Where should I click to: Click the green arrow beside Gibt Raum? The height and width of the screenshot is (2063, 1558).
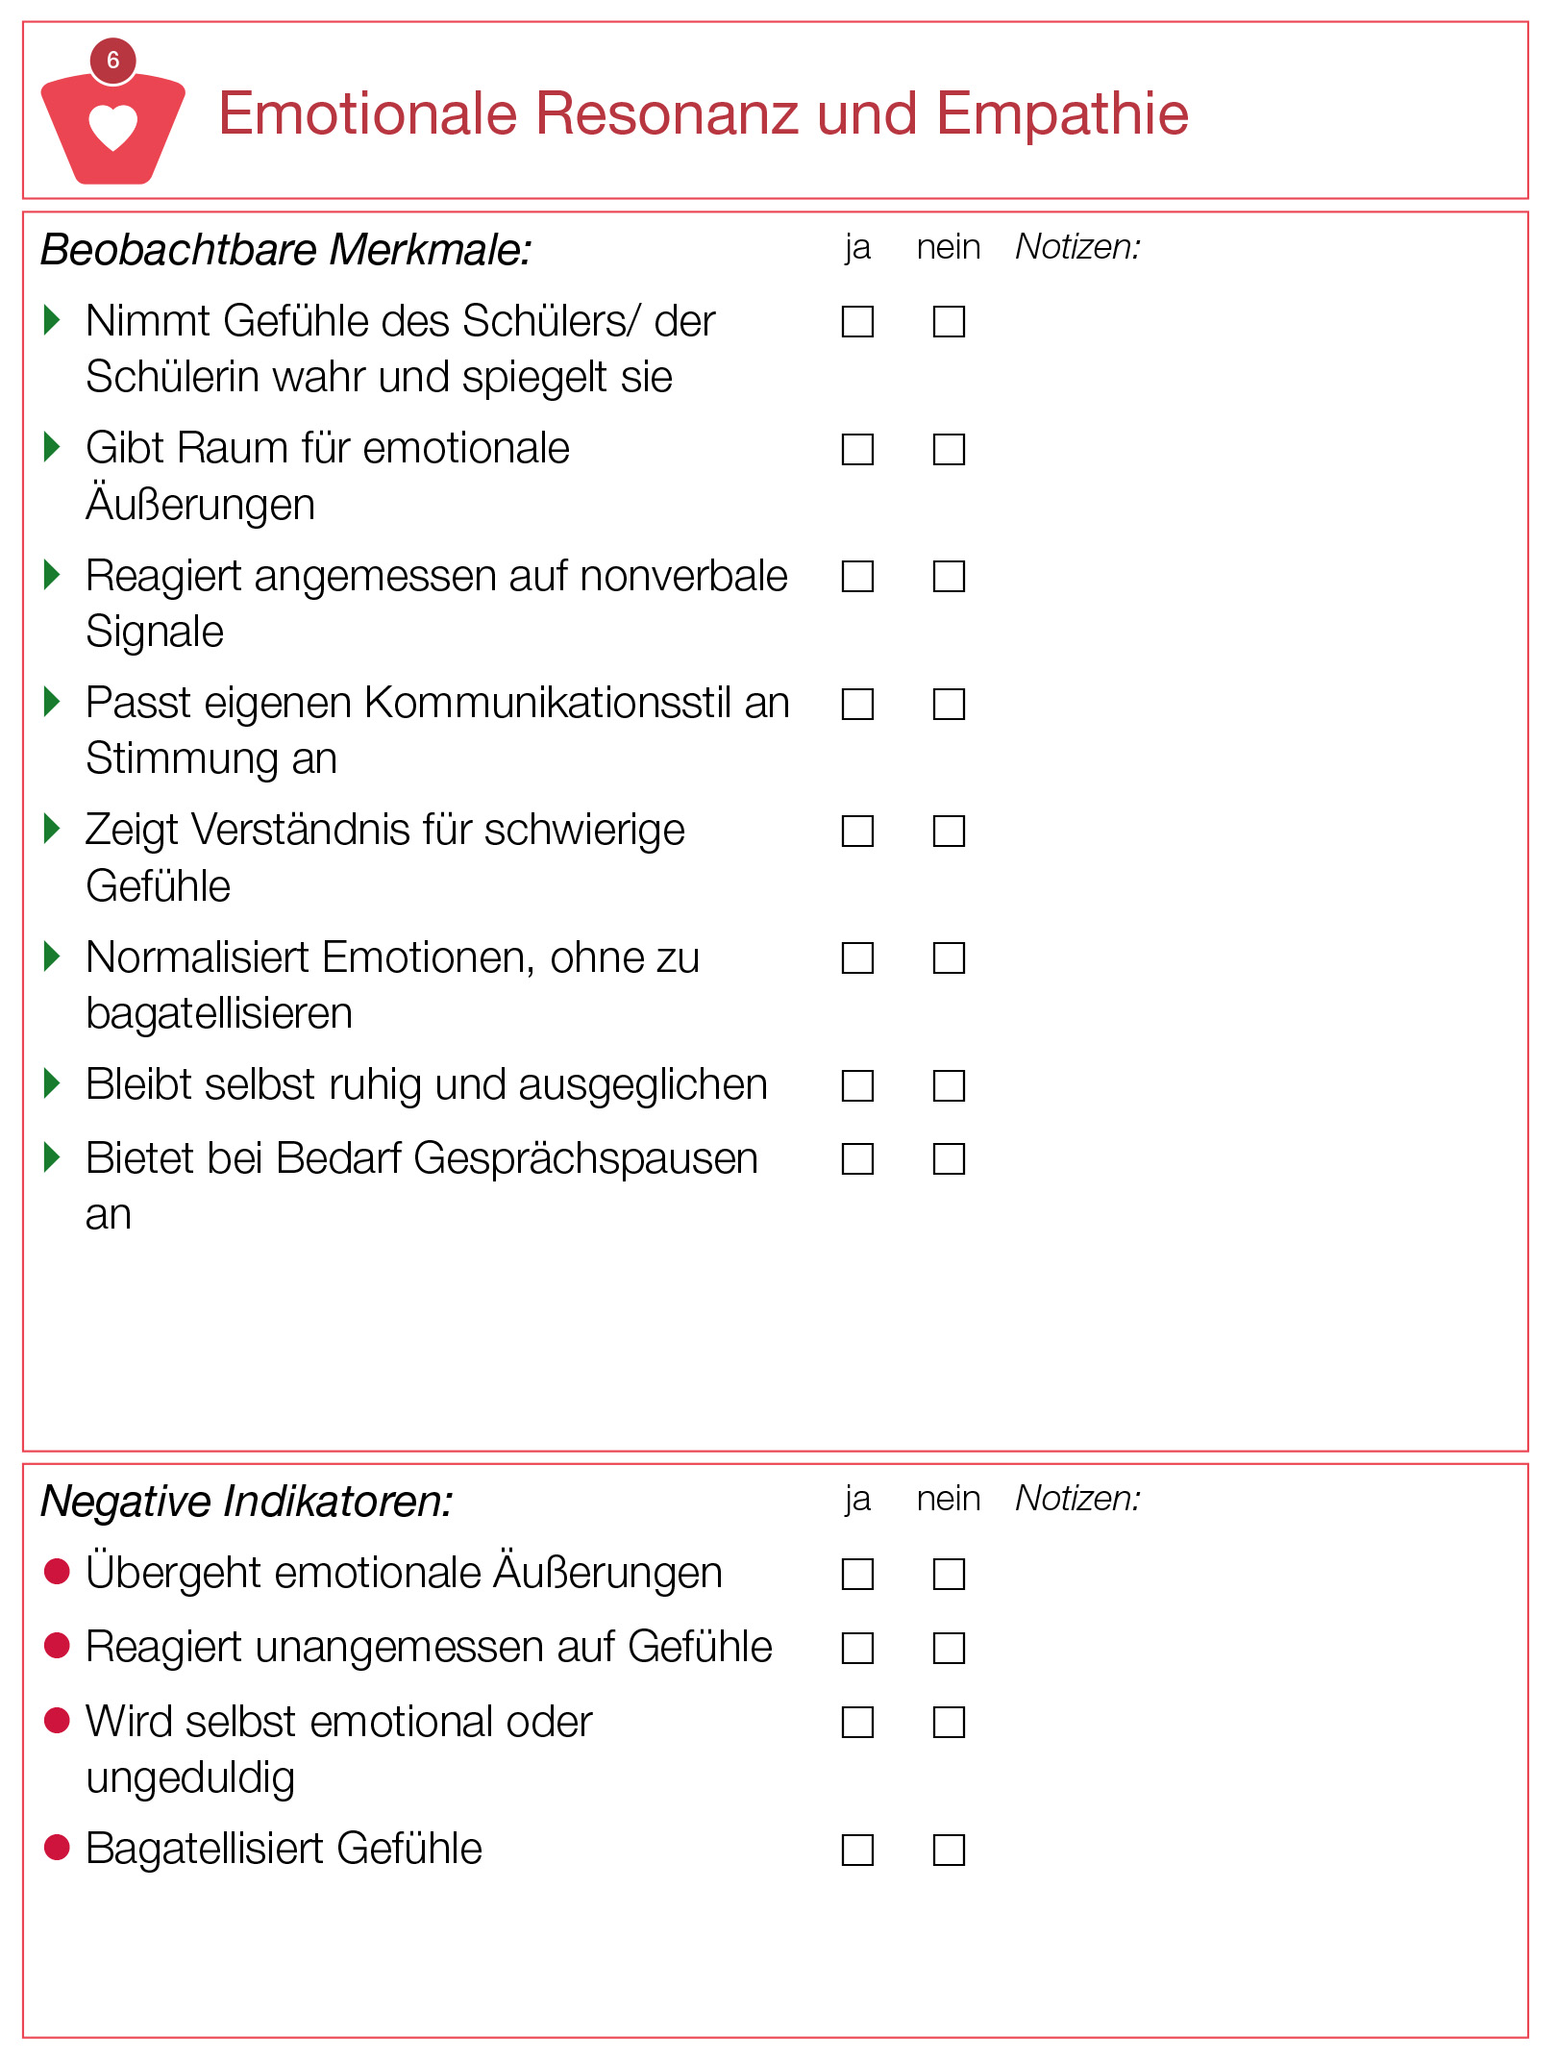pyautogui.click(x=53, y=447)
